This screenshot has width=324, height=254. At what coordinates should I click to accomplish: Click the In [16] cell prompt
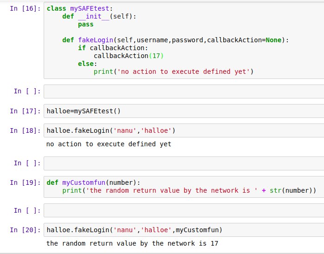[x=25, y=9]
